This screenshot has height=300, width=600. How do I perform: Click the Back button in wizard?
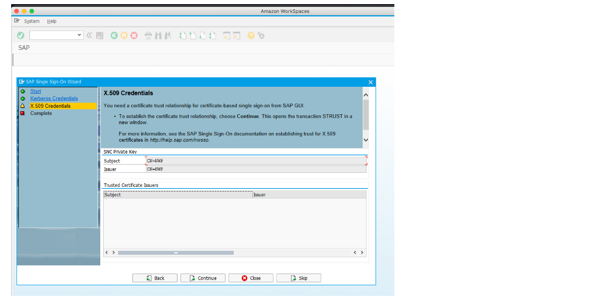155,278
